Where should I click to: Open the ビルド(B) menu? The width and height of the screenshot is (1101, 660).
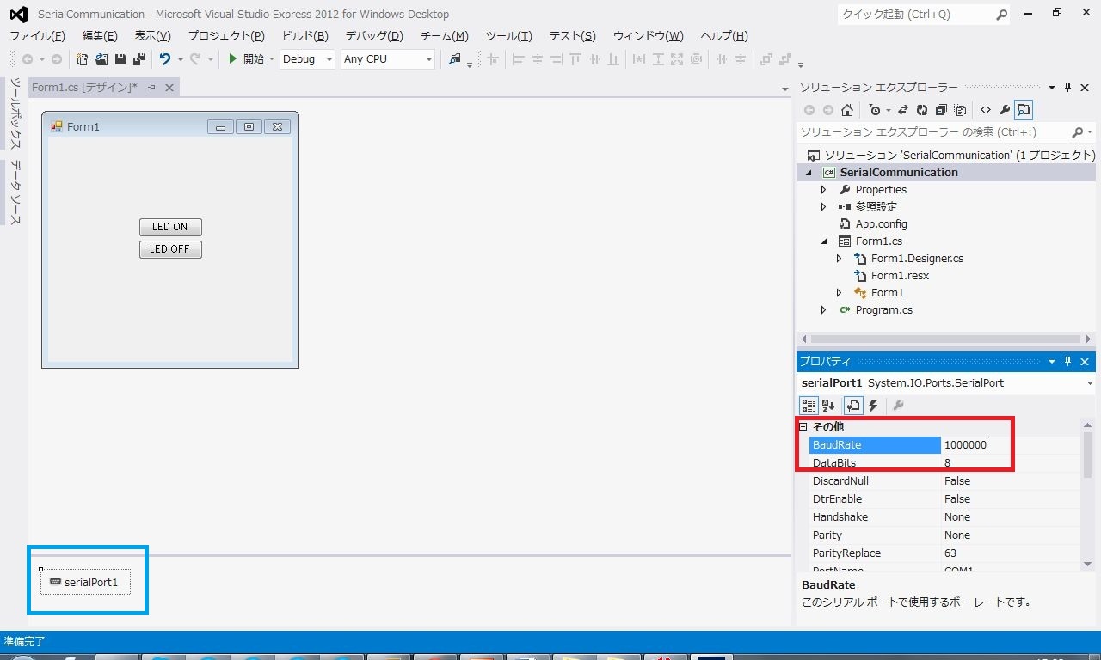tap(305, 36)
